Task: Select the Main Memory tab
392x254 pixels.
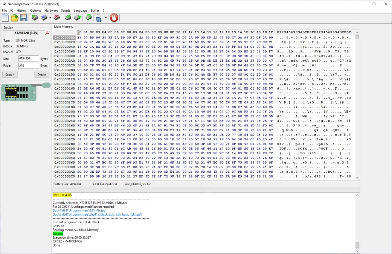Action: tap(64, 27)
